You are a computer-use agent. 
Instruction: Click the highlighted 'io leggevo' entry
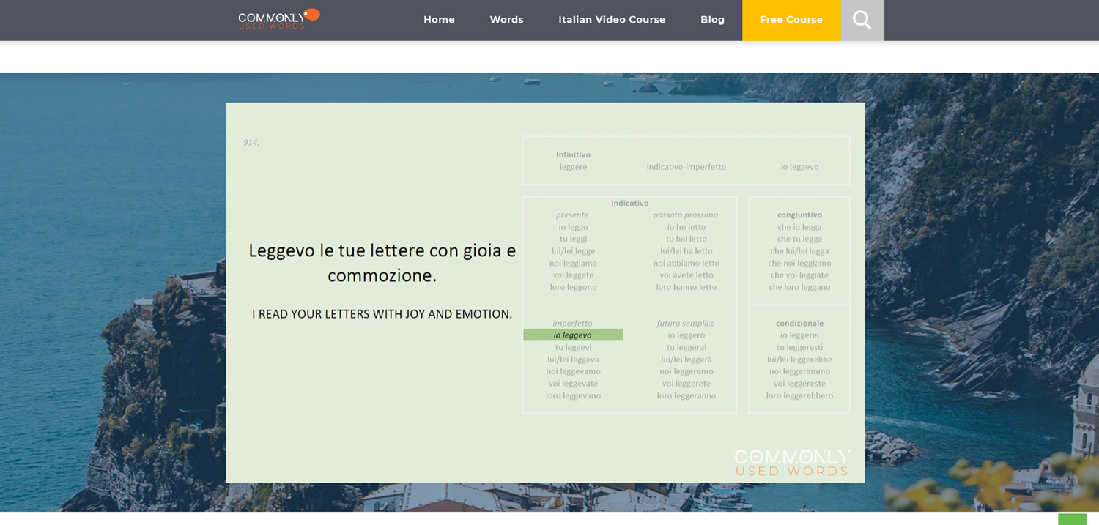tap(573, 335)
